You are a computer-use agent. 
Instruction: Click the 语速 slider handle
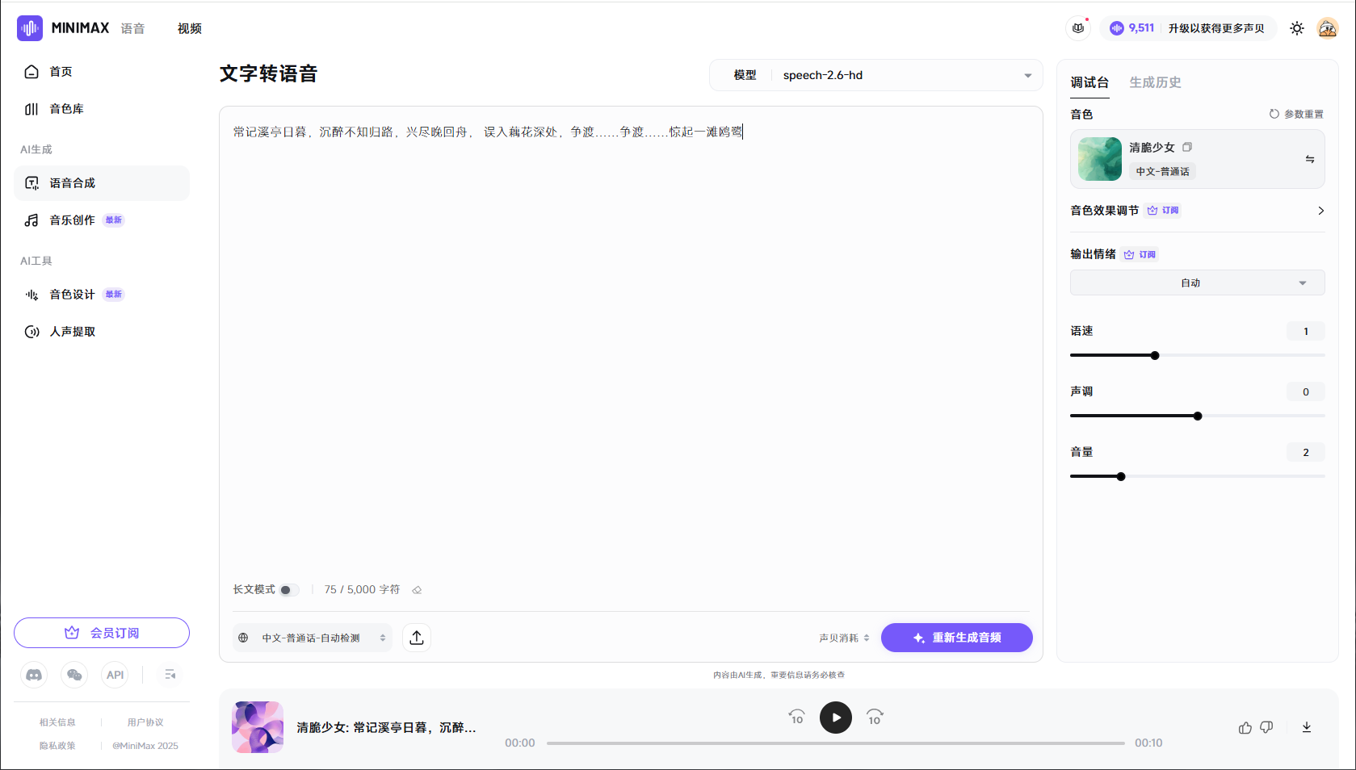point(1155,355)
